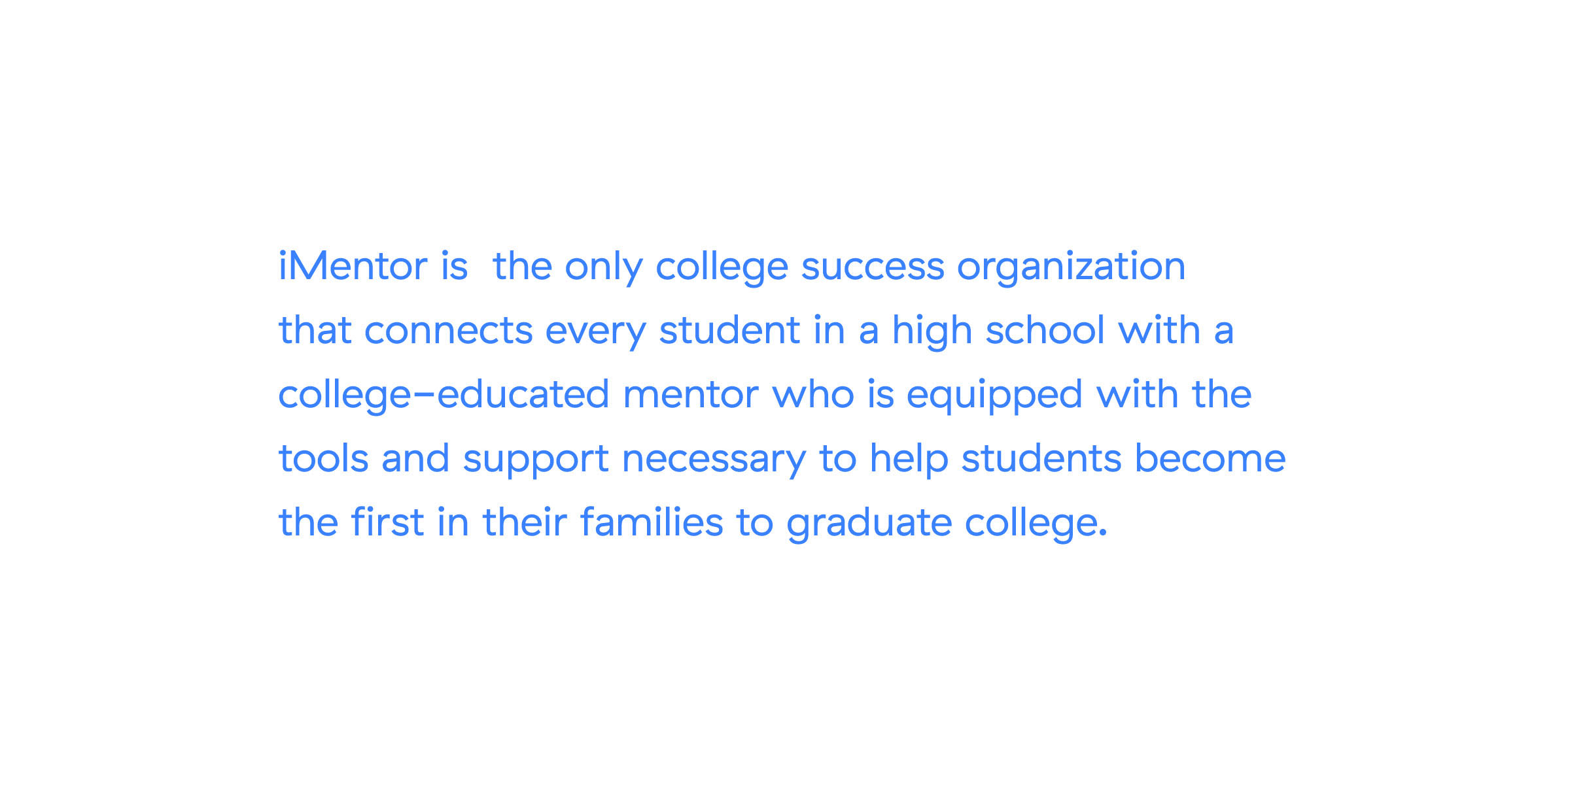Screen dimensions: 1570x793
Task: Click the word "school"
Action: 1045,330
